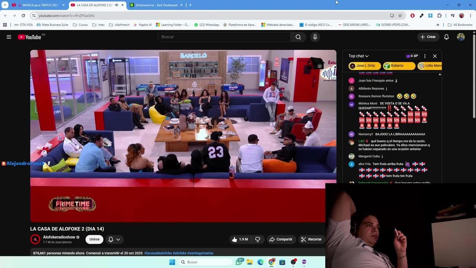Open a new tab with plus button
Viewport: 476px width, 268px height.
(x=190, y=5)
